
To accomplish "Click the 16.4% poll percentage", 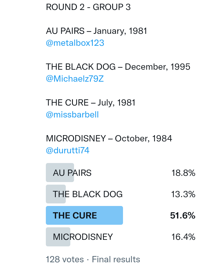I will pos(183,237).
